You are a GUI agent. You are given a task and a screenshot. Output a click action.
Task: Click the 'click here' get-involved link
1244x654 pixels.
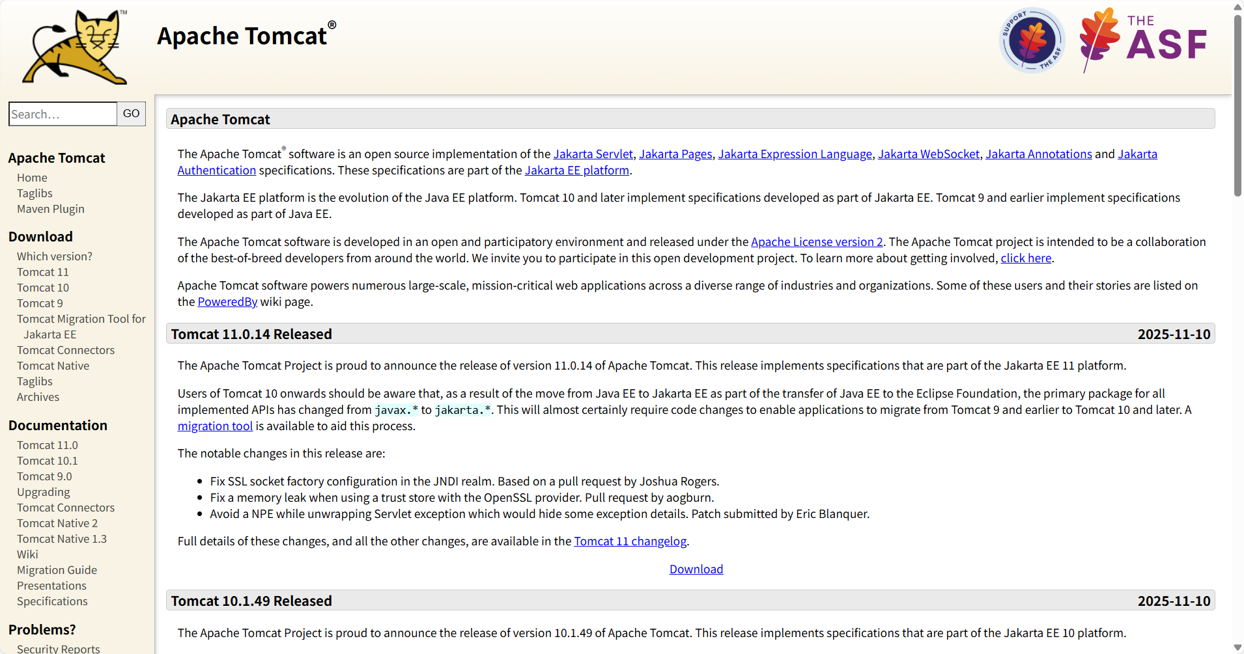[x=1026, y=258]
